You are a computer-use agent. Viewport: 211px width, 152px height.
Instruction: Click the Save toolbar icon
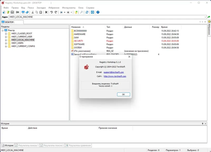click(x=12, y=13)
